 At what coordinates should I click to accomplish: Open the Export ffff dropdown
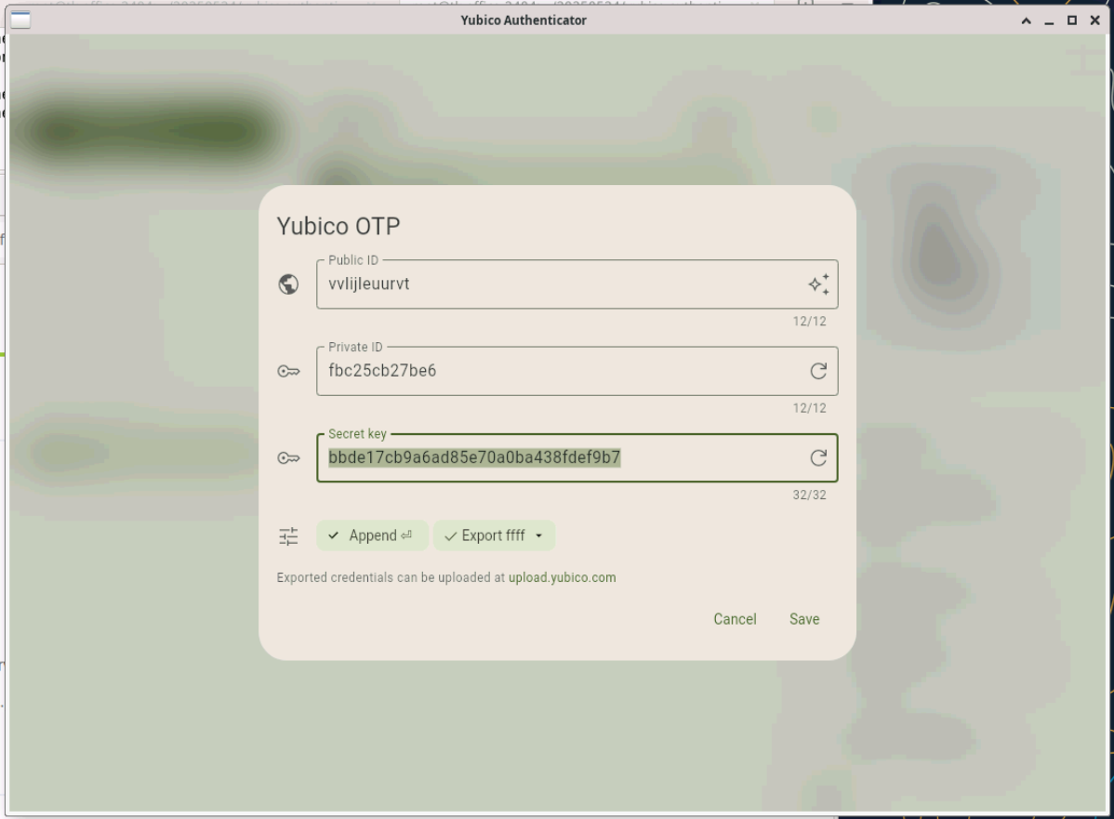(495, 535)
